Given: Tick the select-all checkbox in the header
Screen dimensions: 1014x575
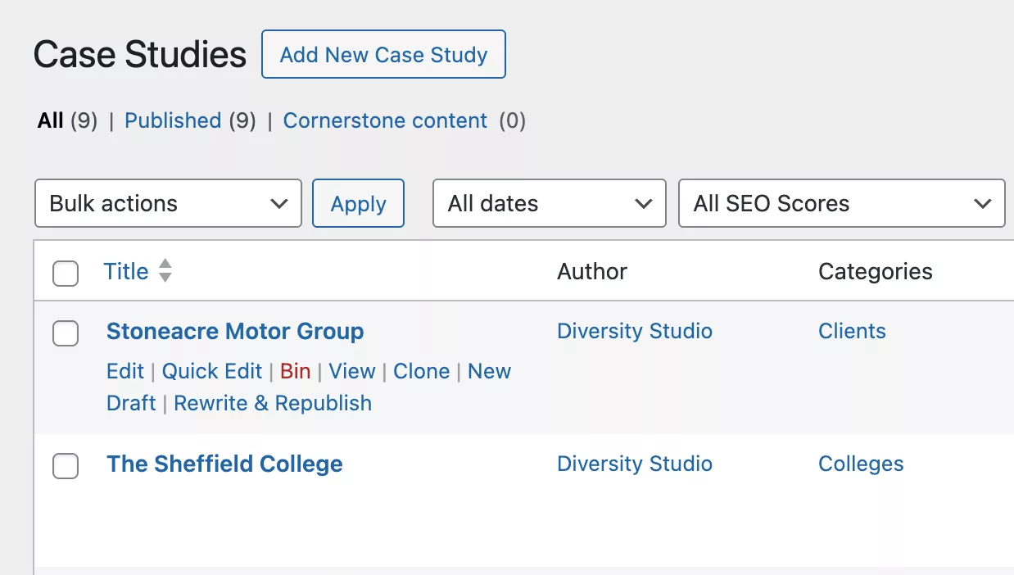Looking at the screenshot, I should 66,273.
